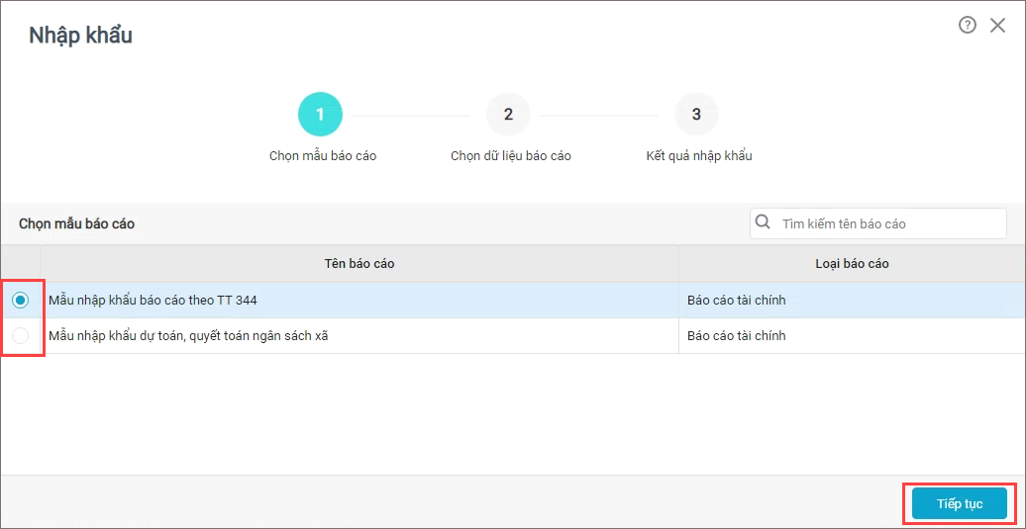Select radio for TT 344 report template

21,300
